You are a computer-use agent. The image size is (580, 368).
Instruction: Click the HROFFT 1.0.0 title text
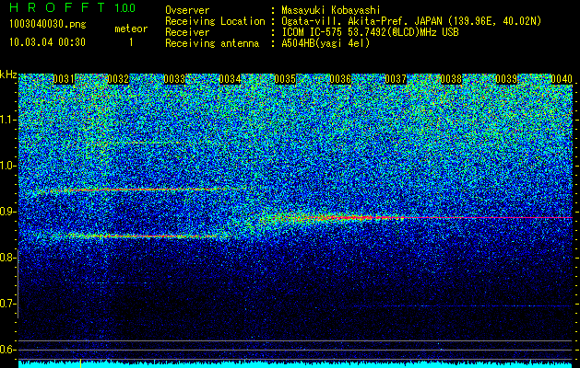coord(73,7)
